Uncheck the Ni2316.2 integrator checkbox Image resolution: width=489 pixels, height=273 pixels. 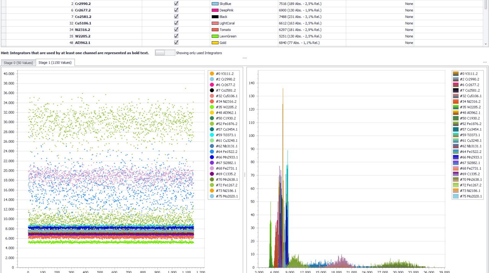coord(176,29)
